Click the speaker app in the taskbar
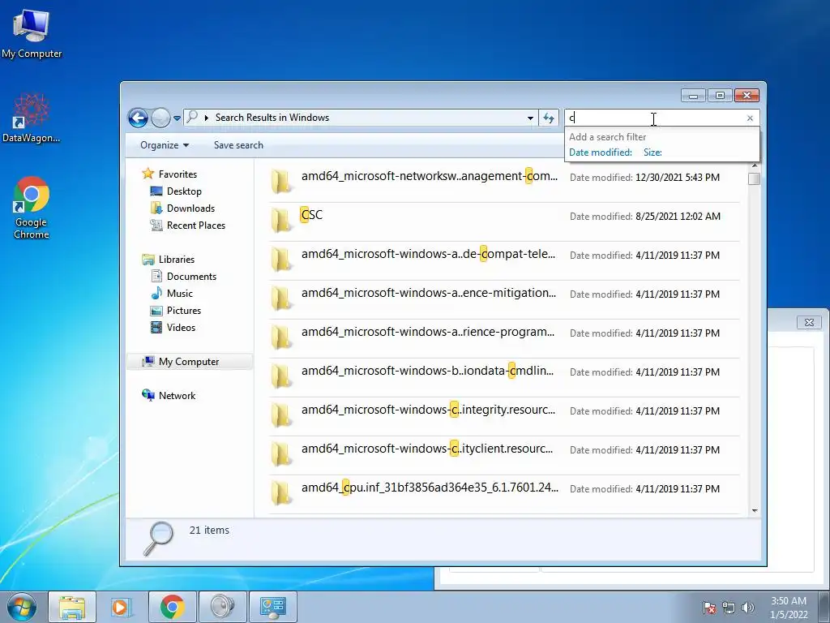 point(223,607)
